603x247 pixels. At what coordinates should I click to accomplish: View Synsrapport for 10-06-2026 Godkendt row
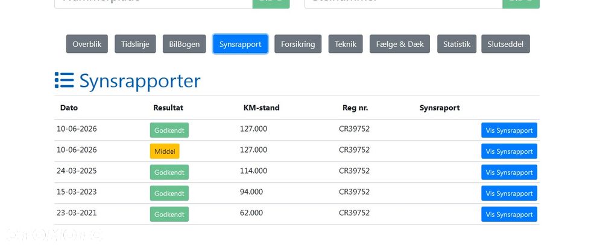coord(509,130)
